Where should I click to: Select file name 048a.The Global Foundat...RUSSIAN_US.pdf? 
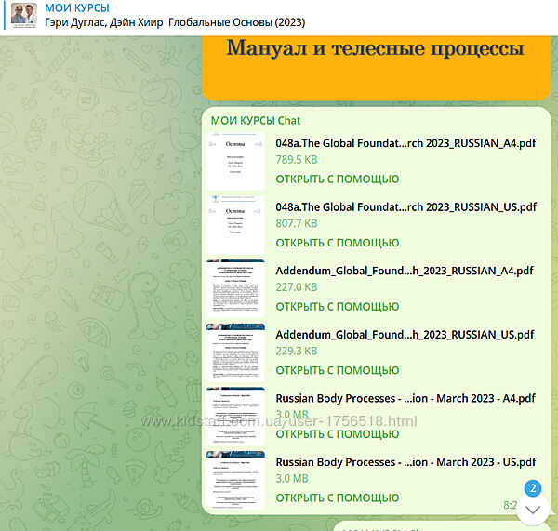[x=405, y=206]
